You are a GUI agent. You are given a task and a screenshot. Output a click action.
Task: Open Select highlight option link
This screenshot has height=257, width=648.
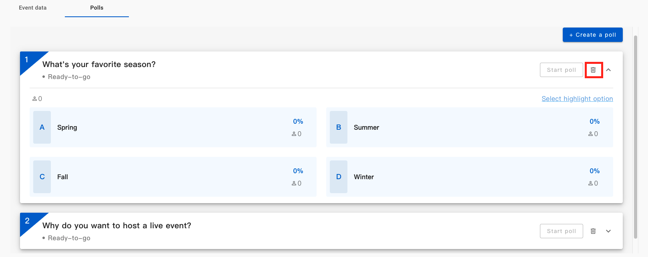point(577,99)
